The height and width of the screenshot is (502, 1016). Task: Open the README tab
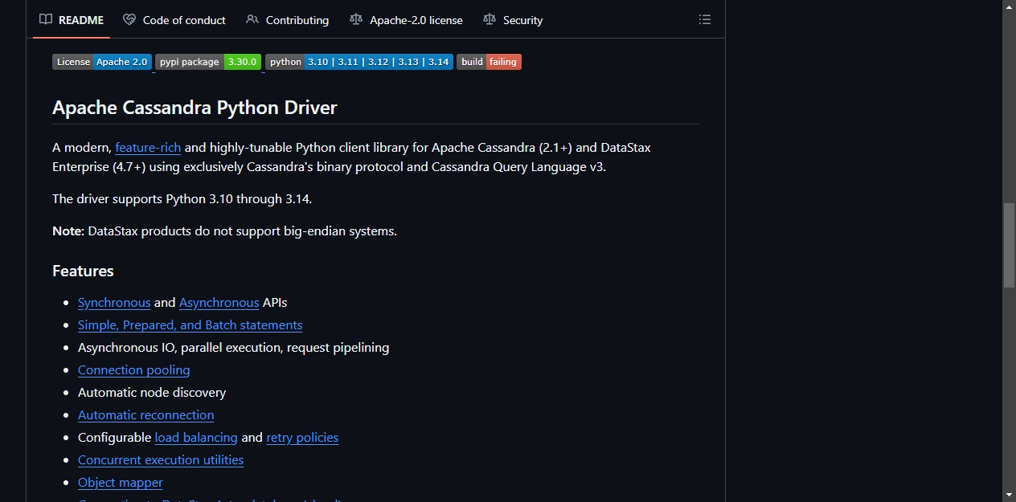pyautogui.click(x=72, y=20)
